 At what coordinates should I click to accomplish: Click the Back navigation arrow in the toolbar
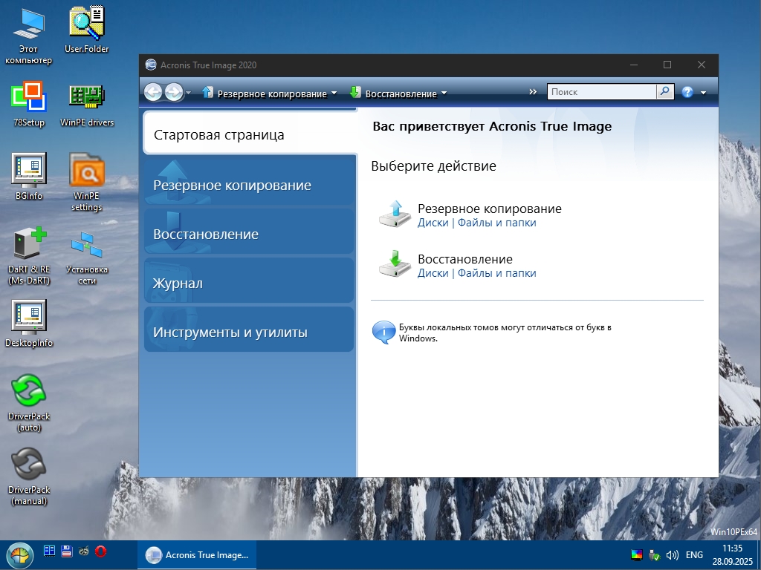[x=153, y=92]
